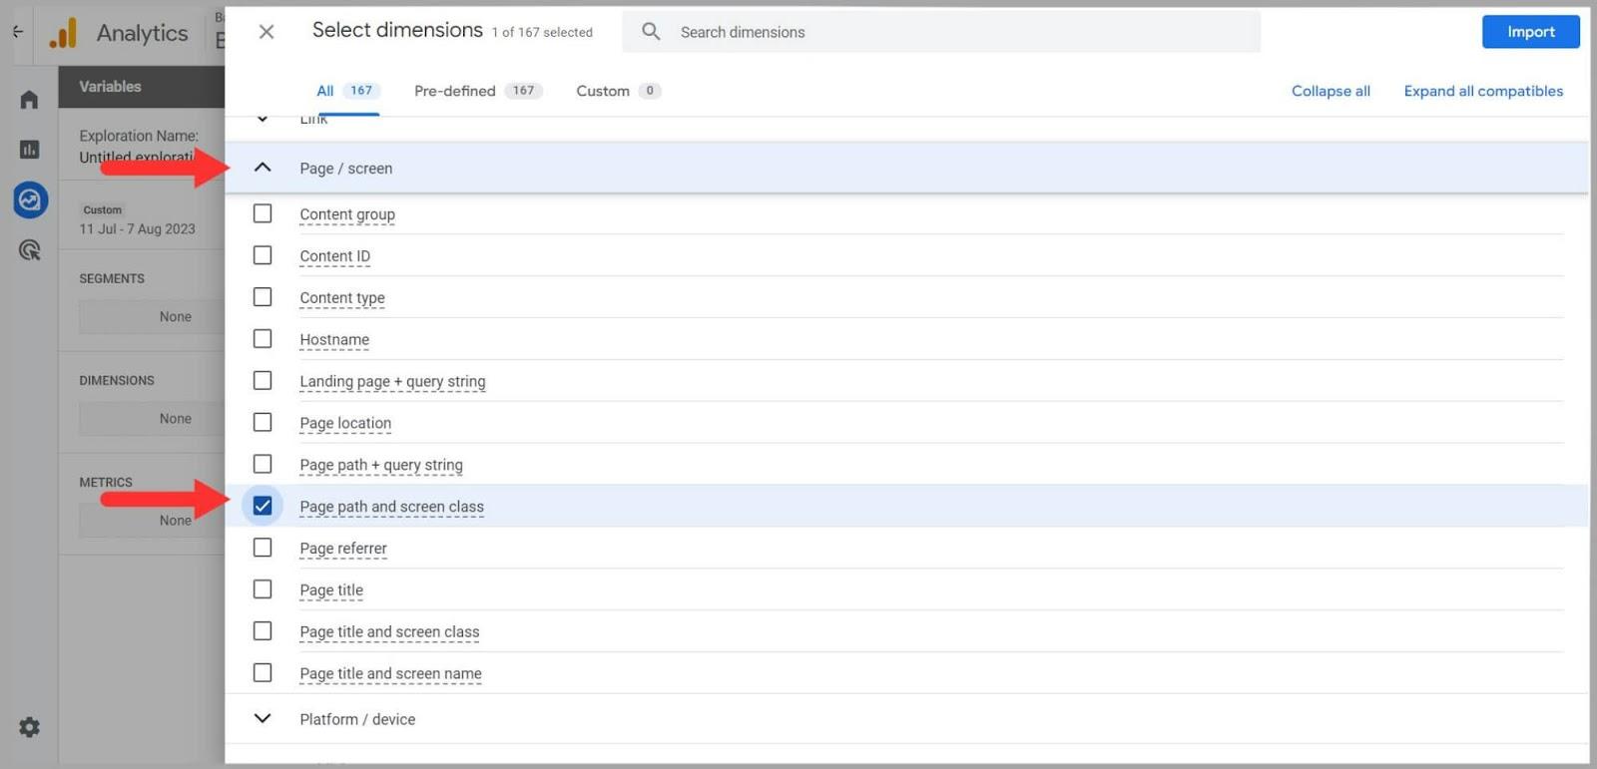
Task: Click the search magnifier icon
Action: click(651, 32)
